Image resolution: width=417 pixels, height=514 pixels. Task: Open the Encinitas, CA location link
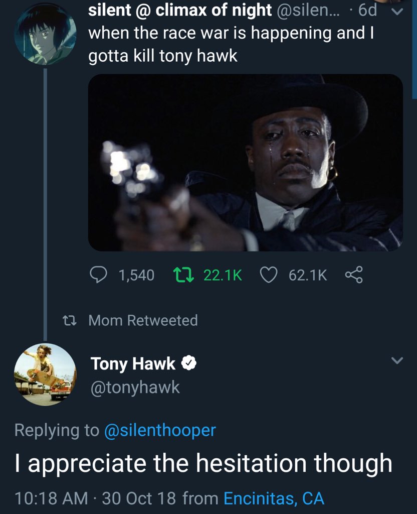(x=274, y=498)
